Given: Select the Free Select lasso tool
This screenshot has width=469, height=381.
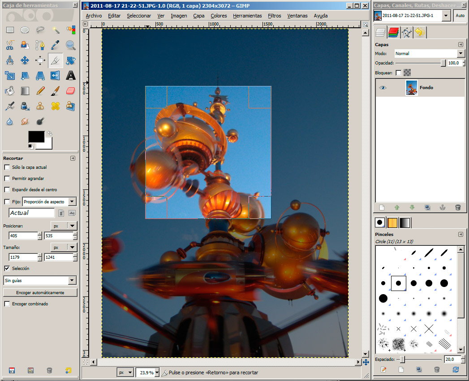Looking at the screenshot, I should click(40, 30).
